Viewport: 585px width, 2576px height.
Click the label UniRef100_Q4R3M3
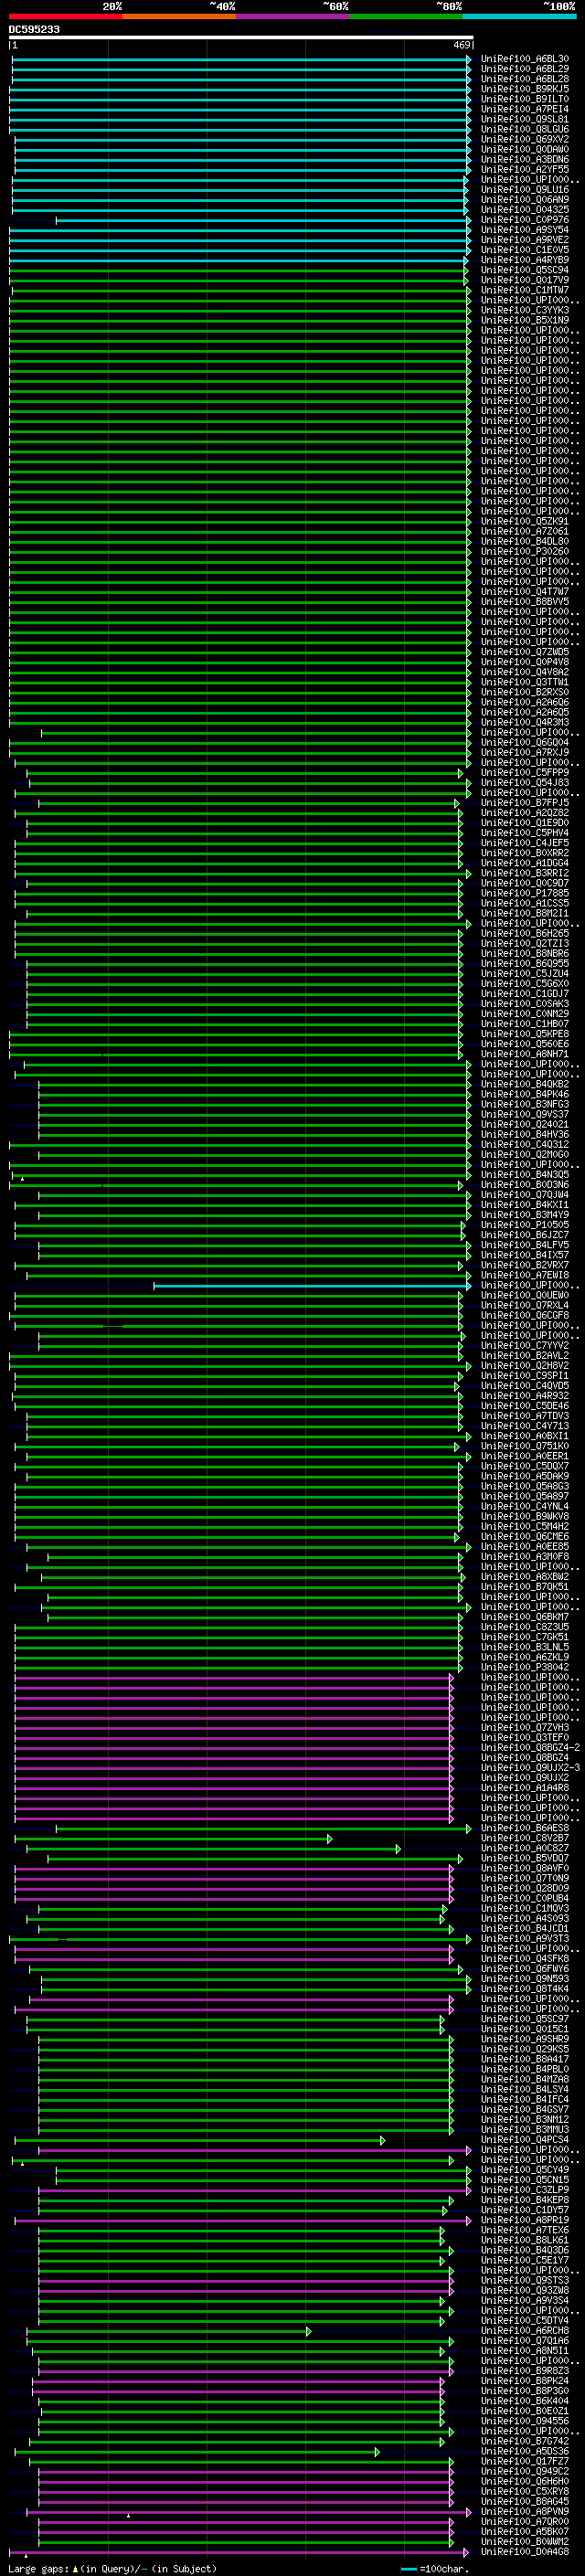[525, 722]
